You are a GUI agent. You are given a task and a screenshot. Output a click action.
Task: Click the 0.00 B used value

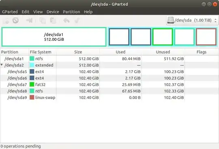(x=135, y=98)
